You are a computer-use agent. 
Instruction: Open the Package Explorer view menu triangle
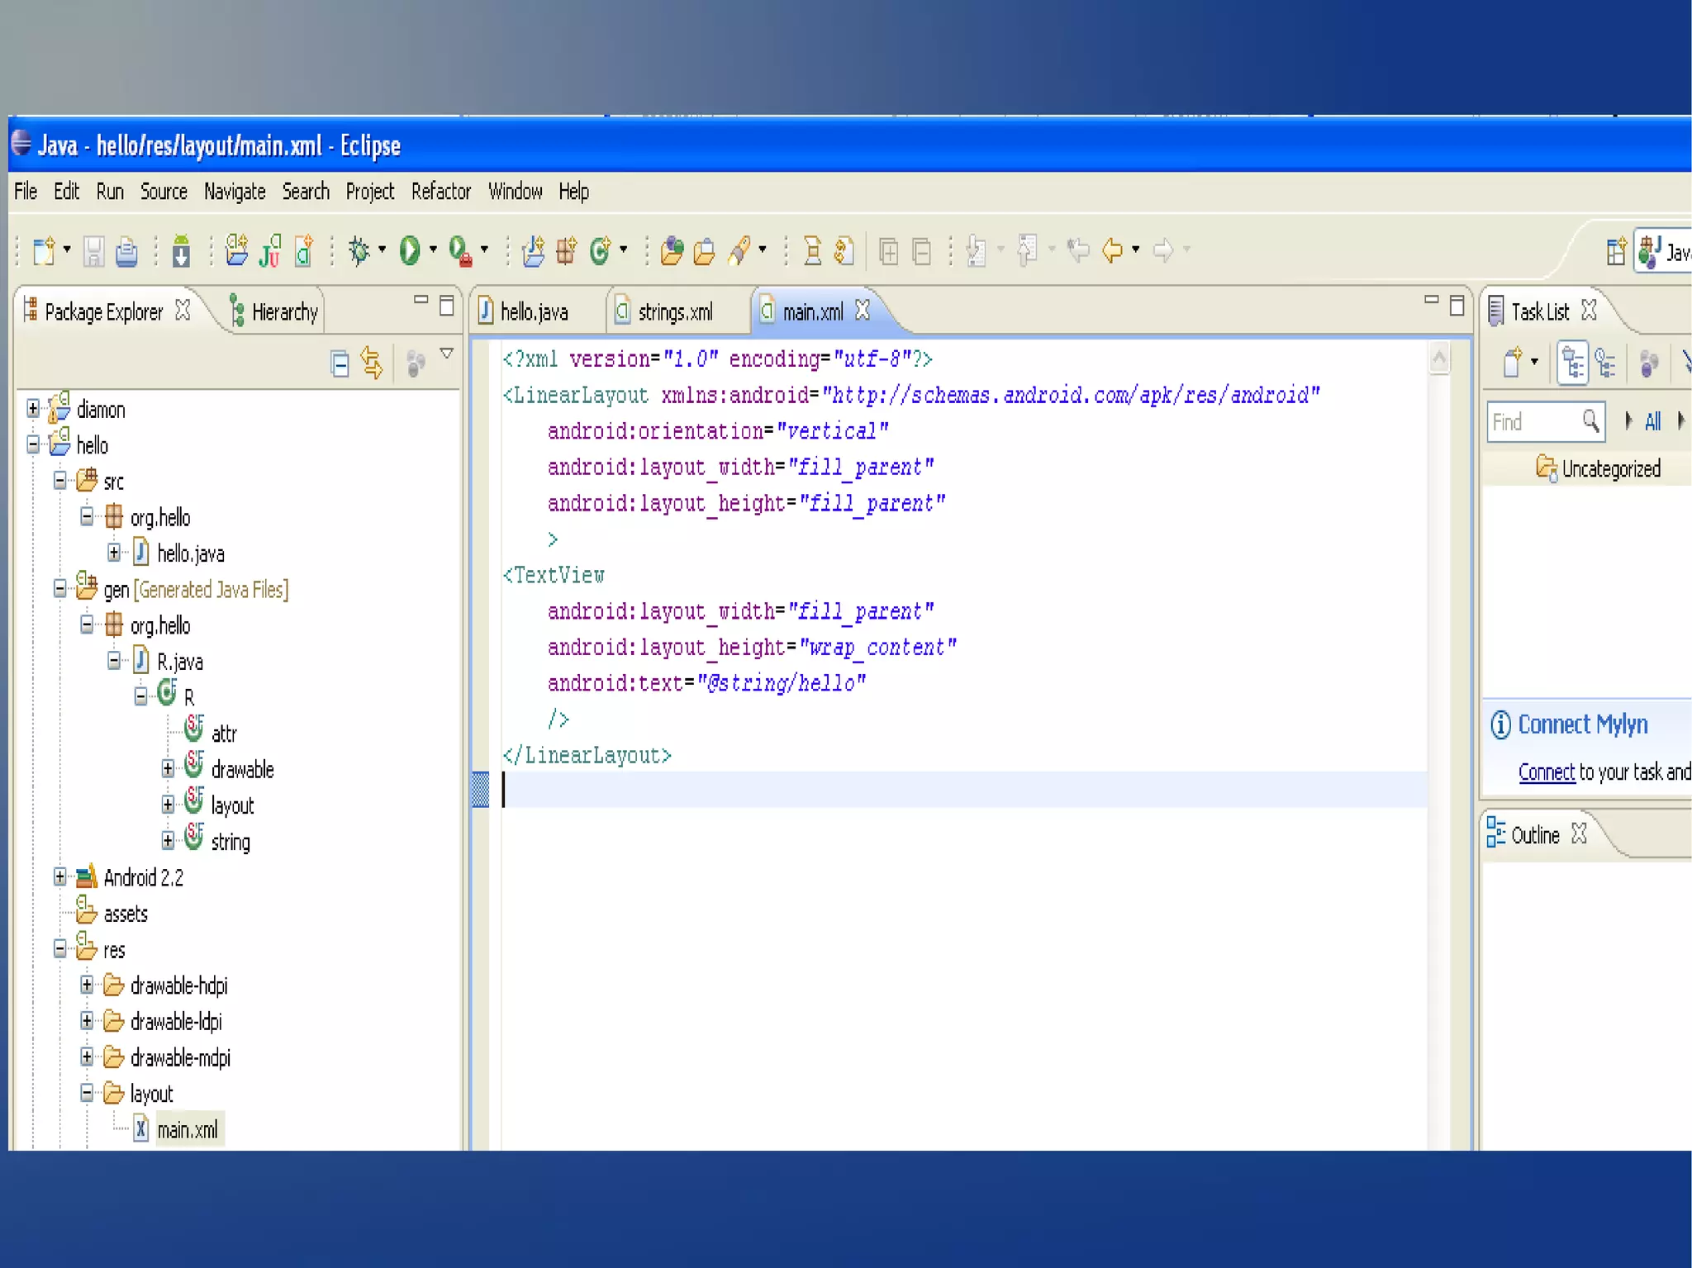(447, 354)
